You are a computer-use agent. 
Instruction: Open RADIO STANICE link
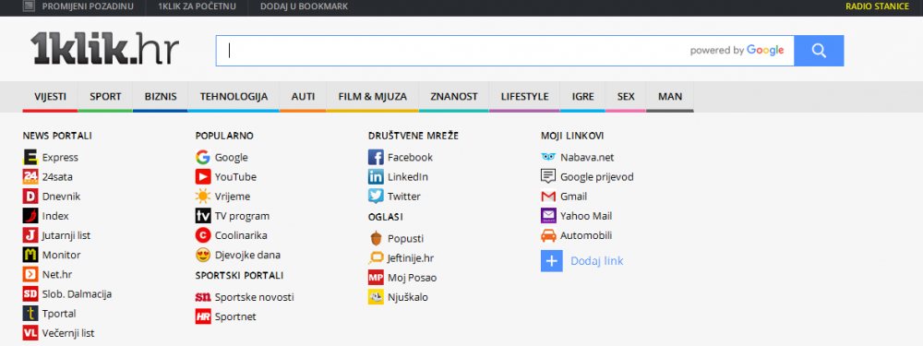[877, 6]
